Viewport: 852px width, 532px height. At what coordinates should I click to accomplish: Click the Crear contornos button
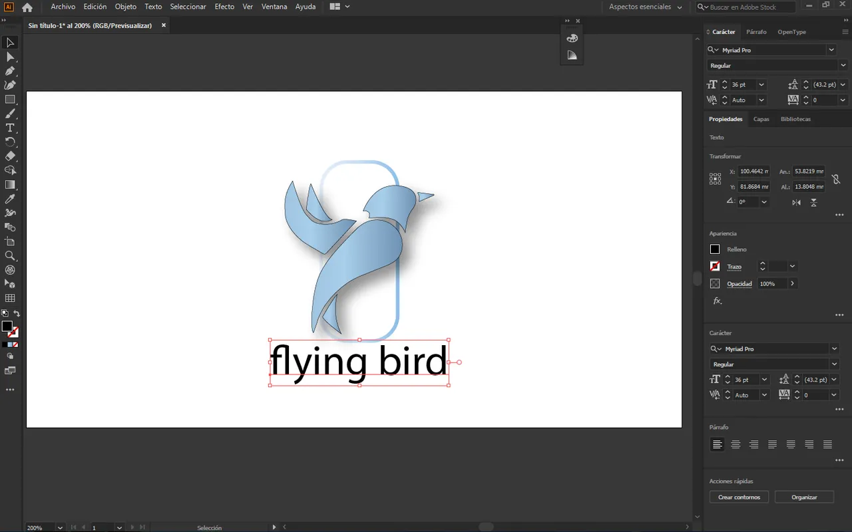tap(739, 497)
